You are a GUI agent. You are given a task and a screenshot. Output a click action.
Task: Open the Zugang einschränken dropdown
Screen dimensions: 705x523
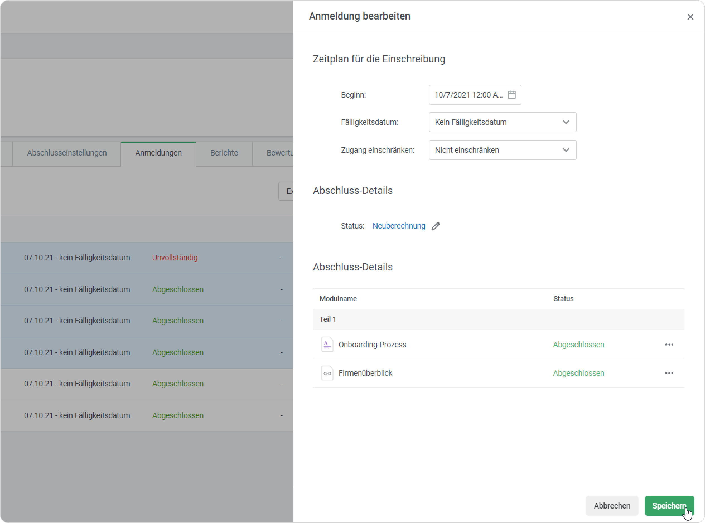pyautogui.click(x=502, y=150)
